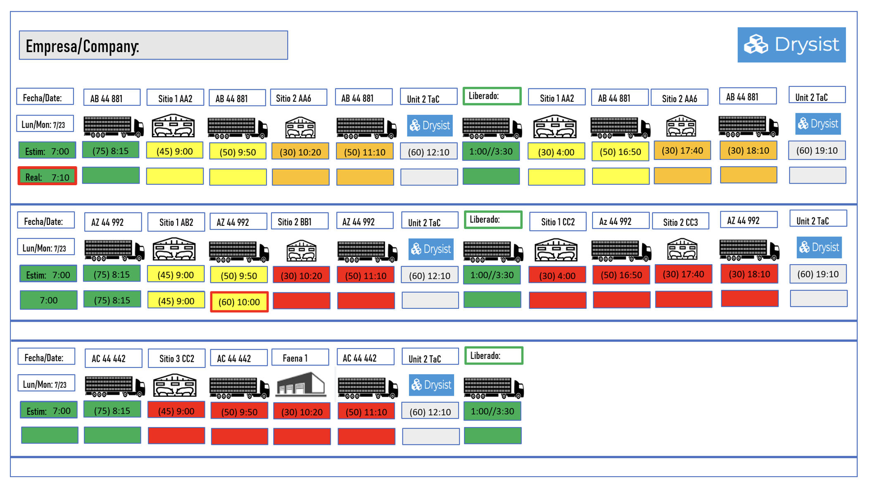Click the Drysist icon under first-row last Unit 2 TaC
Image resolution: width=871 pixels, height=487 pixels.
[817, 124]
